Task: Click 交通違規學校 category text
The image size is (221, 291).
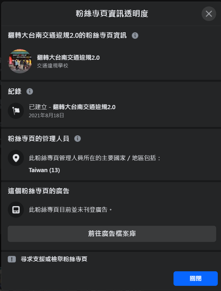Action: pyautogui.click(x=53, y=66)
